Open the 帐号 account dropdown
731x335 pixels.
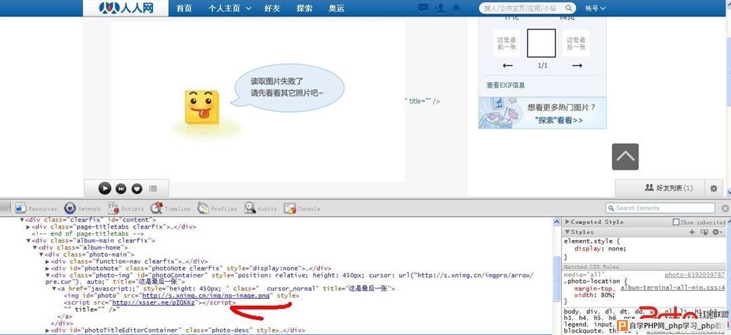coord(595,8)
